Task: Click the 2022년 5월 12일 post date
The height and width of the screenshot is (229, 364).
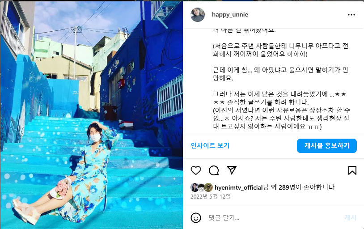Action: point(211,197)
